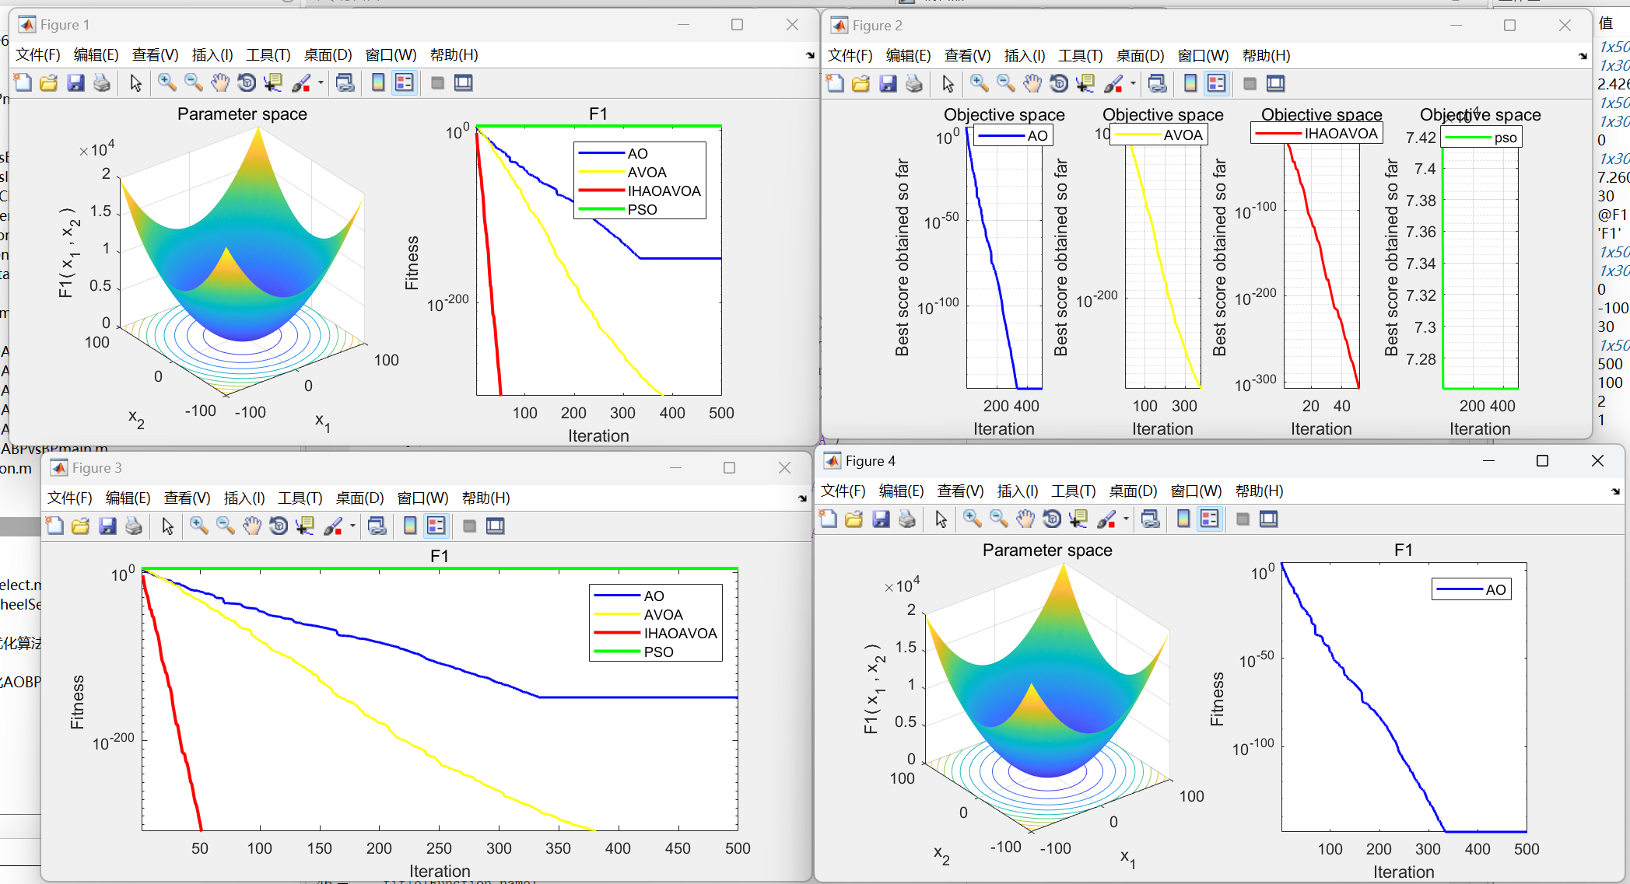The width and height of the screenshot is (1630, 884).
Task: Toggle Insert Colorbar in Figure 4 toolbar
Action: pos(1183,519)
